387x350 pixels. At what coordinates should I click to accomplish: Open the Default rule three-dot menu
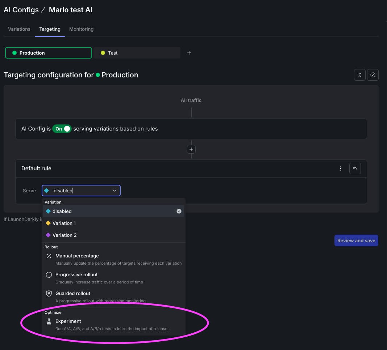tap(341, 168)
